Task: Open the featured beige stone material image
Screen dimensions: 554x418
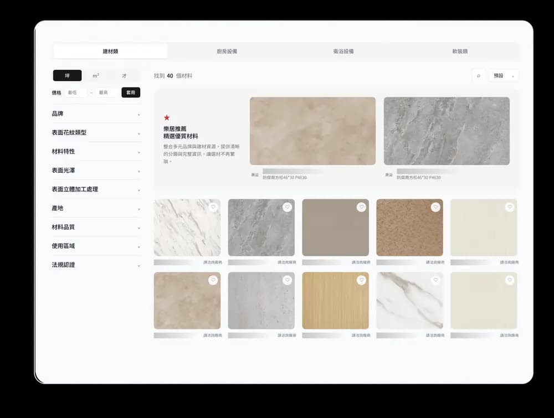Action: coord(312,131)
